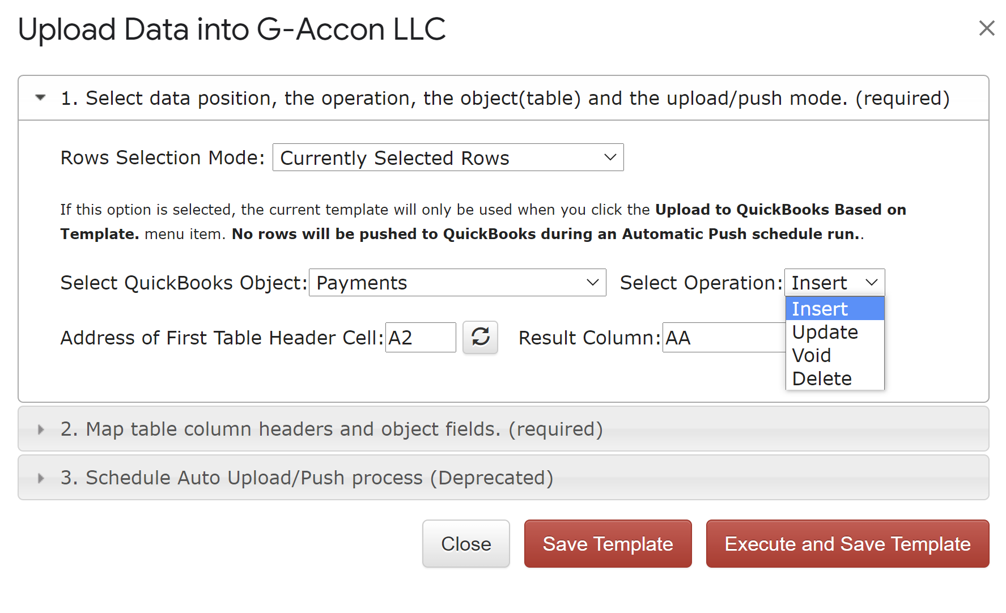Viewport: 1006px width, 613px height.
Task: Click Execute and Save Template
Action: click(847, 544)
